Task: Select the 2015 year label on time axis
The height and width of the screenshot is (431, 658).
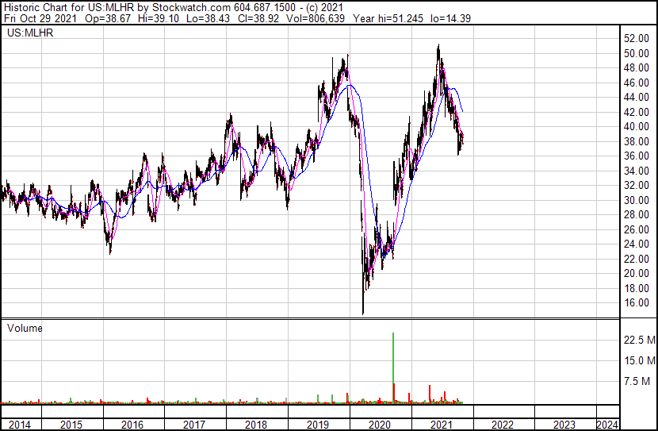Action: click(71, 425)
